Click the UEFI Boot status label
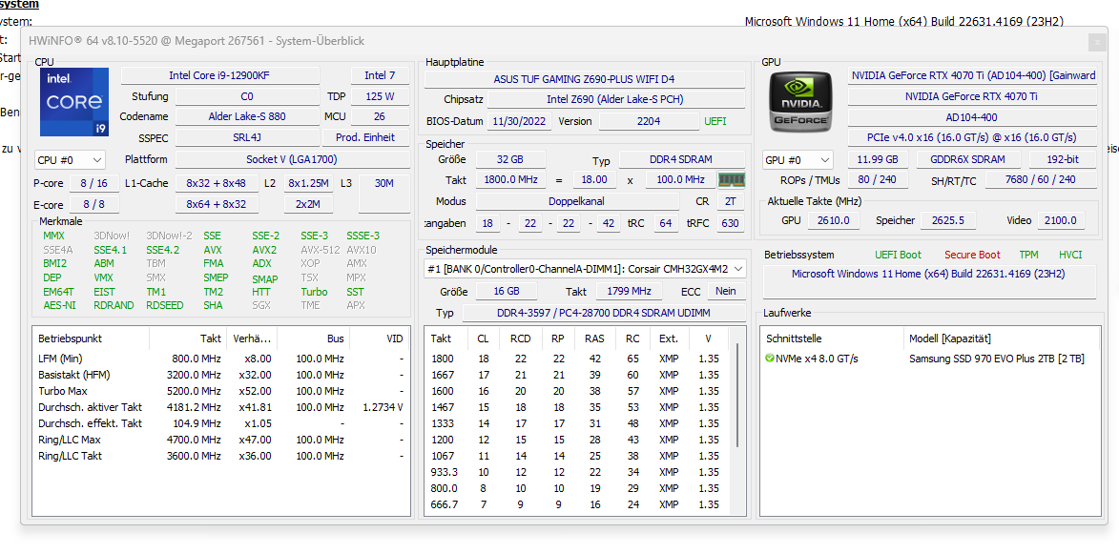 (898, 255)
